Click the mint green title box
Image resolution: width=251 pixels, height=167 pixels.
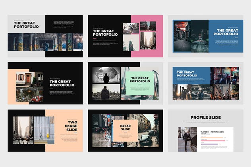tap(139, 81)
